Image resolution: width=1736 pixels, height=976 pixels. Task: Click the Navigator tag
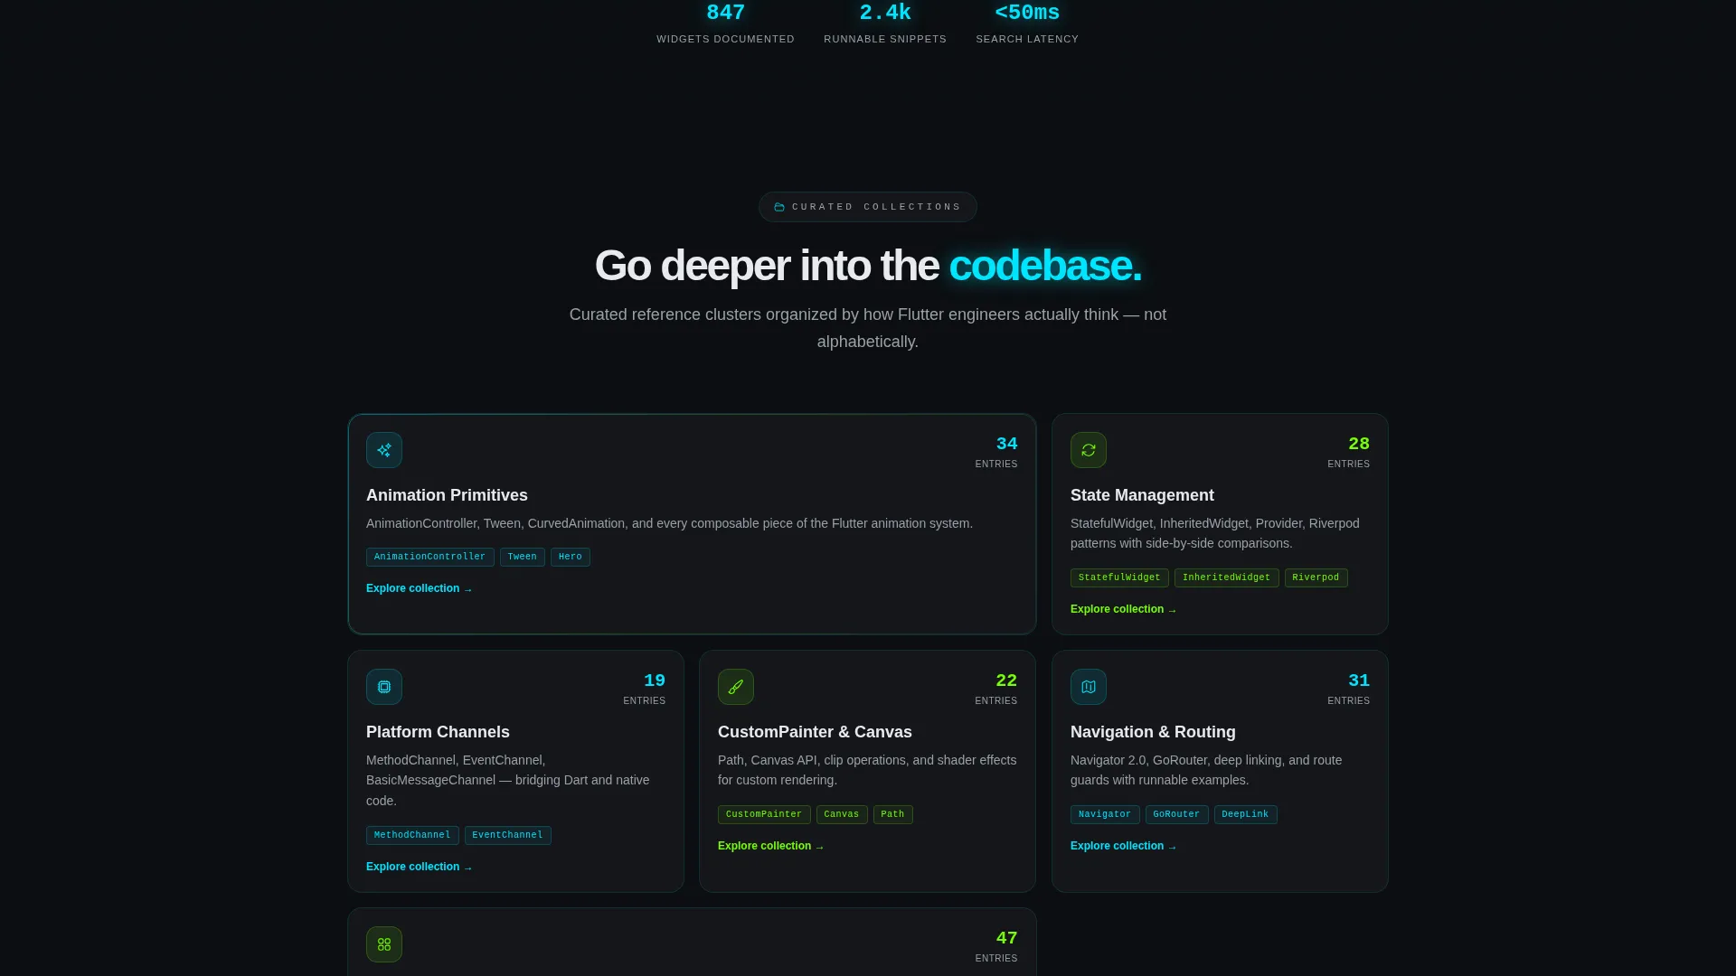(1105, 814)
